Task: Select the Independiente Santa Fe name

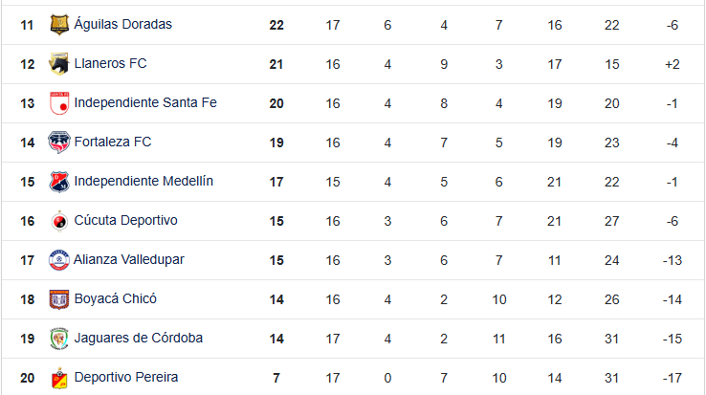Action: (x=145, y=102)
